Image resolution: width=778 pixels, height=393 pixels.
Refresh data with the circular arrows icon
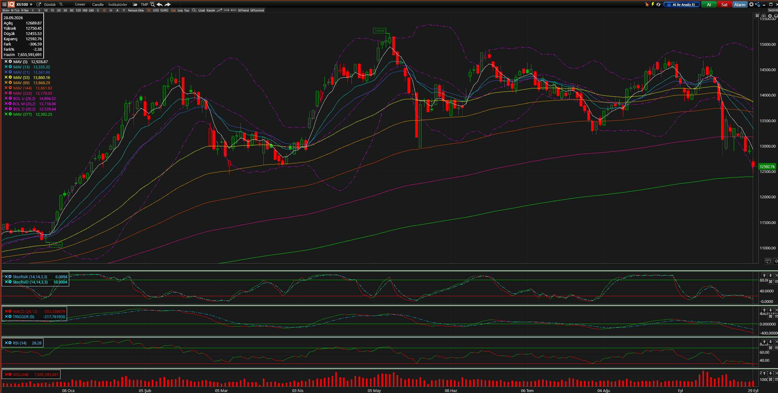(658, 4)
